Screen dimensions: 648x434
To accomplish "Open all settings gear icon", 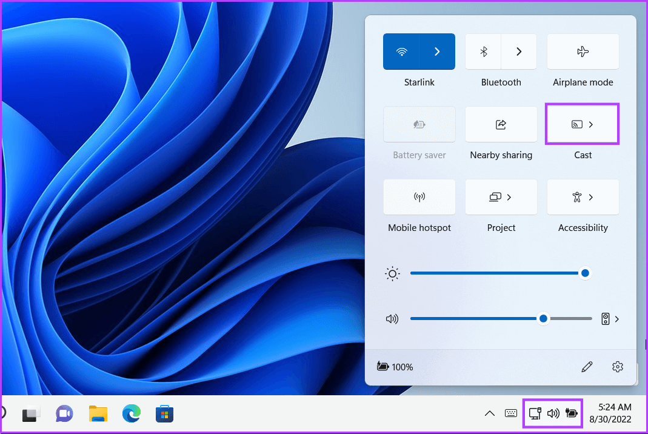I will pos(618,367).
